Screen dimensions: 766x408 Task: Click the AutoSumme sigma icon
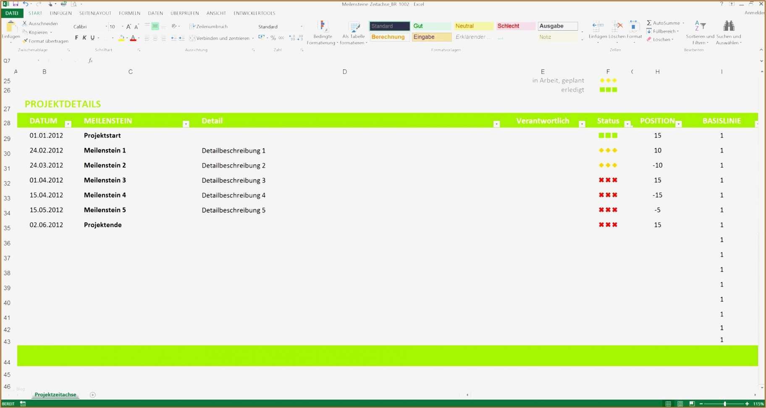649,23
